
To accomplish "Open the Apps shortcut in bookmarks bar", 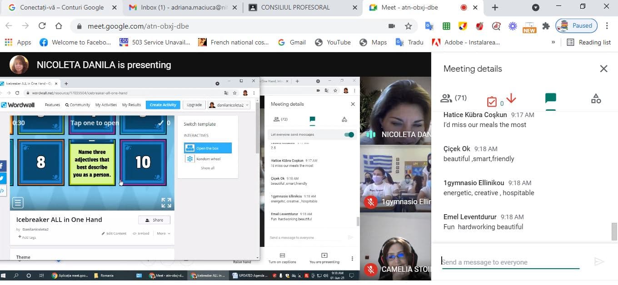I will (x=18, y=42).
